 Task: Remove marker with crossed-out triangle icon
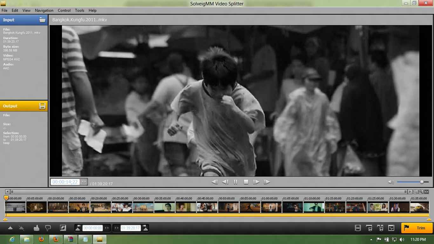click(x=21, y=228)
